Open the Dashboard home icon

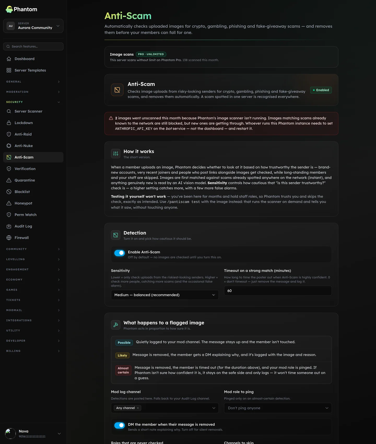9,59
